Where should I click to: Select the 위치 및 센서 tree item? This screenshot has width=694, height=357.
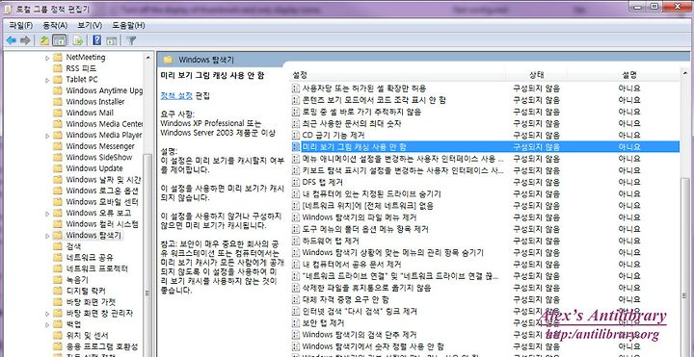tap(87, 336)
